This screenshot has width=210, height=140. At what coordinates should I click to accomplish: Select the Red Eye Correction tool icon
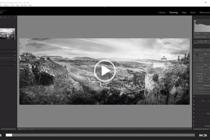(205, 42)
